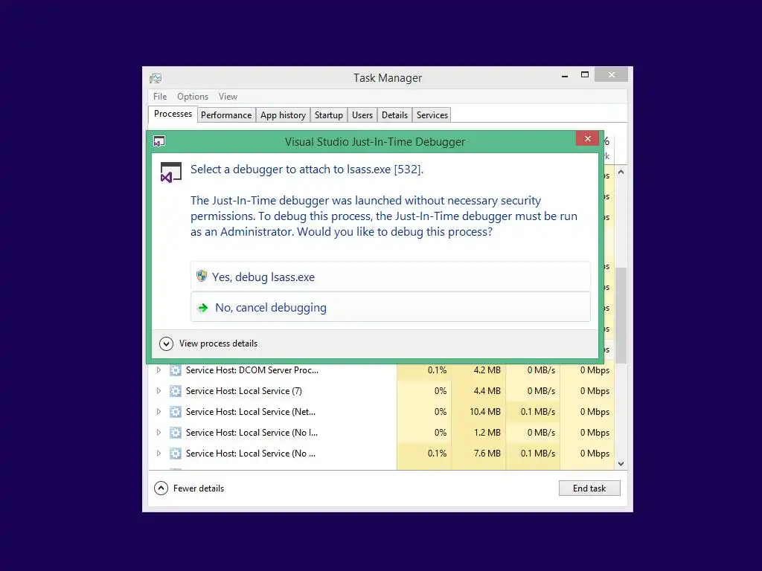
Task: Click the large Visual Studio debugger icon in dialog
Action: click(171, 172)
